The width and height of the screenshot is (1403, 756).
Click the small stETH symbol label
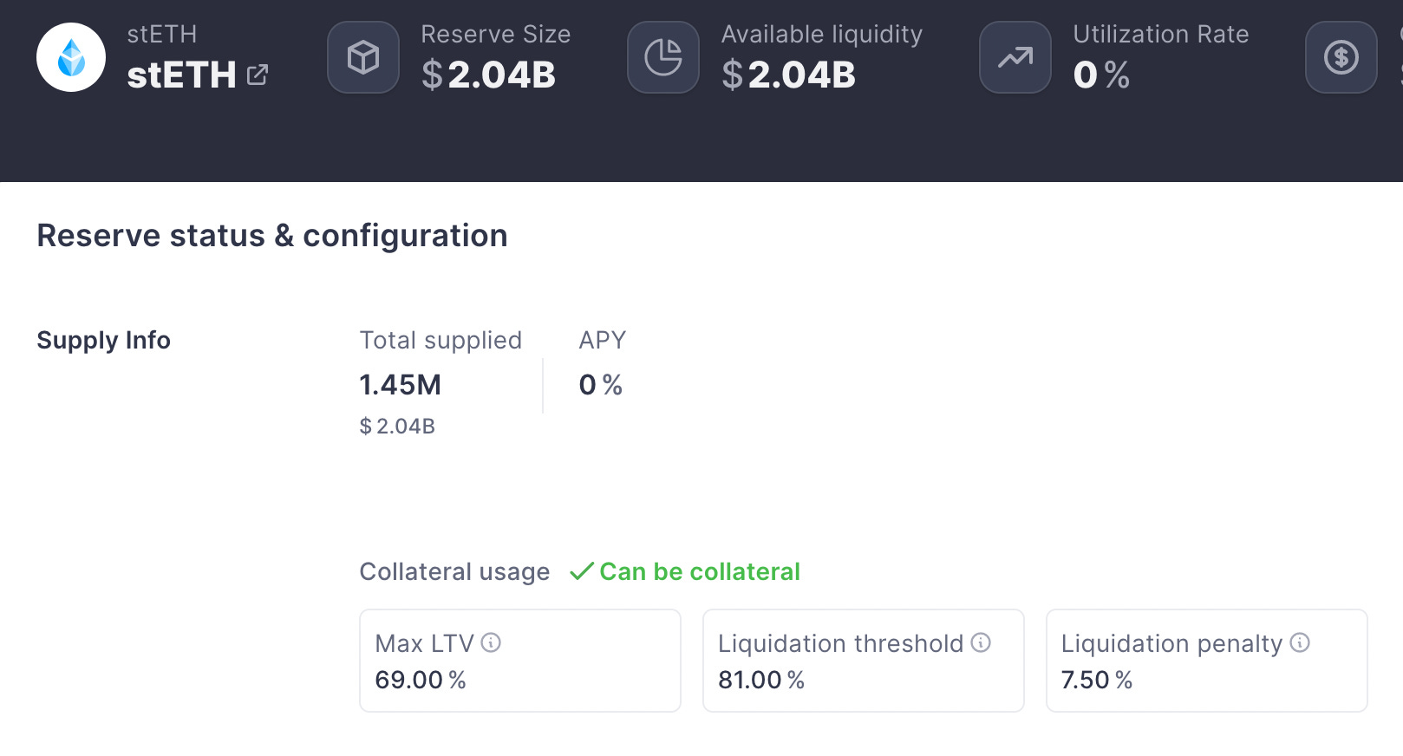click(162, 34)
